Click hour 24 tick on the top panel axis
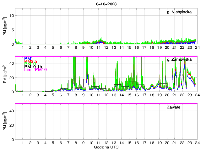The width and height of the screenshot is (201, 150). click(197, 47)
